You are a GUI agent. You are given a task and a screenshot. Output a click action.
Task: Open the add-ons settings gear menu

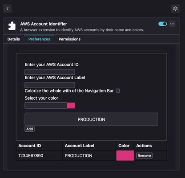tap(175, 9)
